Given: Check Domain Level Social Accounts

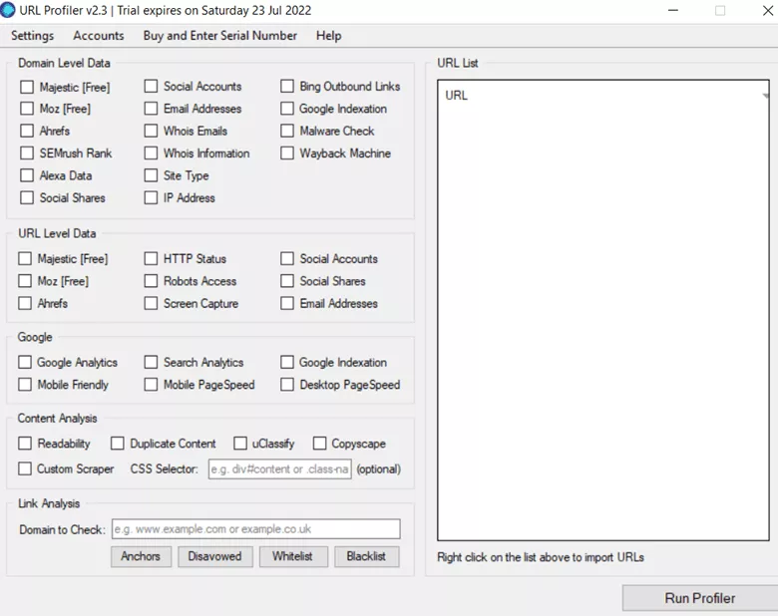Looking at the screenshot, I should [151, 87].
